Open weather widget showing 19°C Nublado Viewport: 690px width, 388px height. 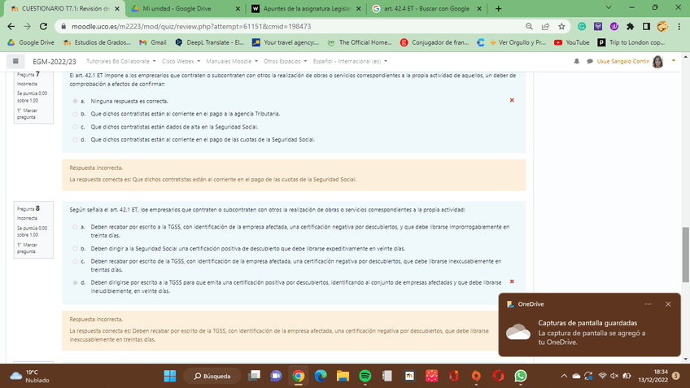coord(30,376)
